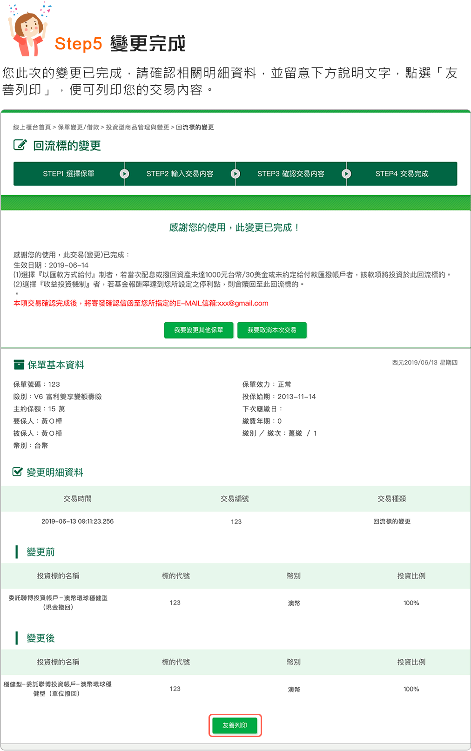Screen dimensions: 471x751
Task: Select STEP4 交易完成 step tab
Action: tap(402, 174)
